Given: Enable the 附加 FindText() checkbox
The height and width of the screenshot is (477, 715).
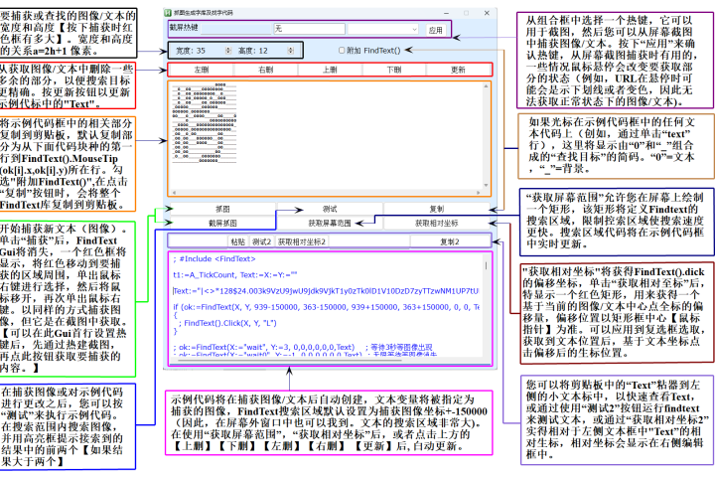Looking at the screenshot, I should coord(342,51).
